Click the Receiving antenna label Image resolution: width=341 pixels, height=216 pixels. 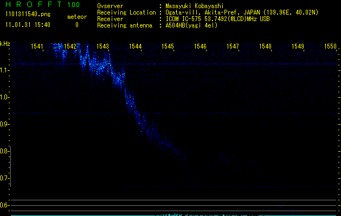125,25
